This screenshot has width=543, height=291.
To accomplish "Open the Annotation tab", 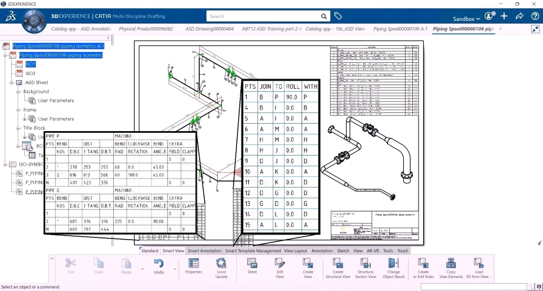I will 322,251.
